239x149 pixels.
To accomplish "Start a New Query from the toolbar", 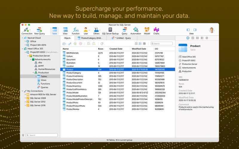I will [39, 31].
